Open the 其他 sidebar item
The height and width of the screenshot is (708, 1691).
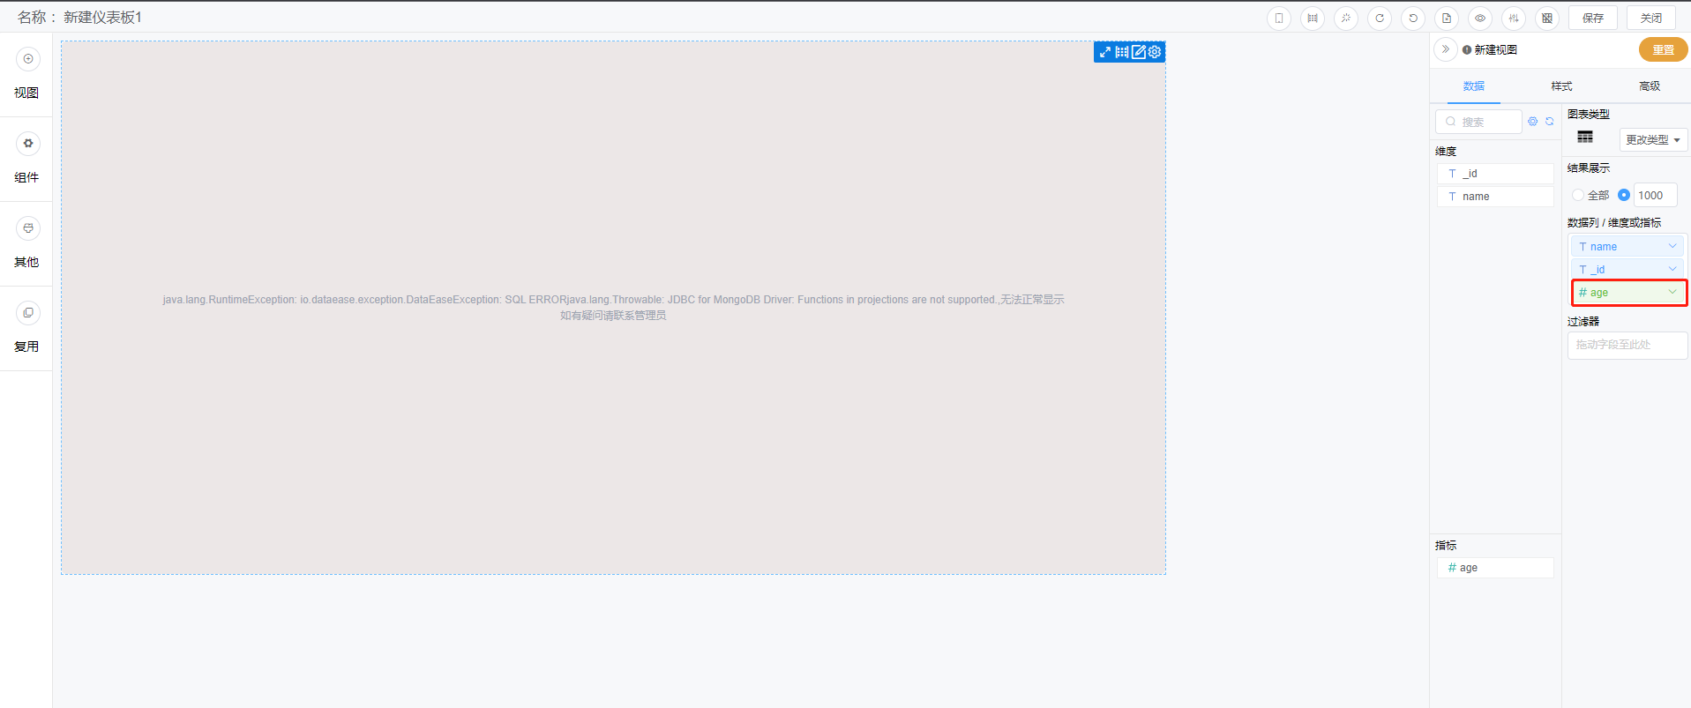pyautogui.click(x=26, y=243)
